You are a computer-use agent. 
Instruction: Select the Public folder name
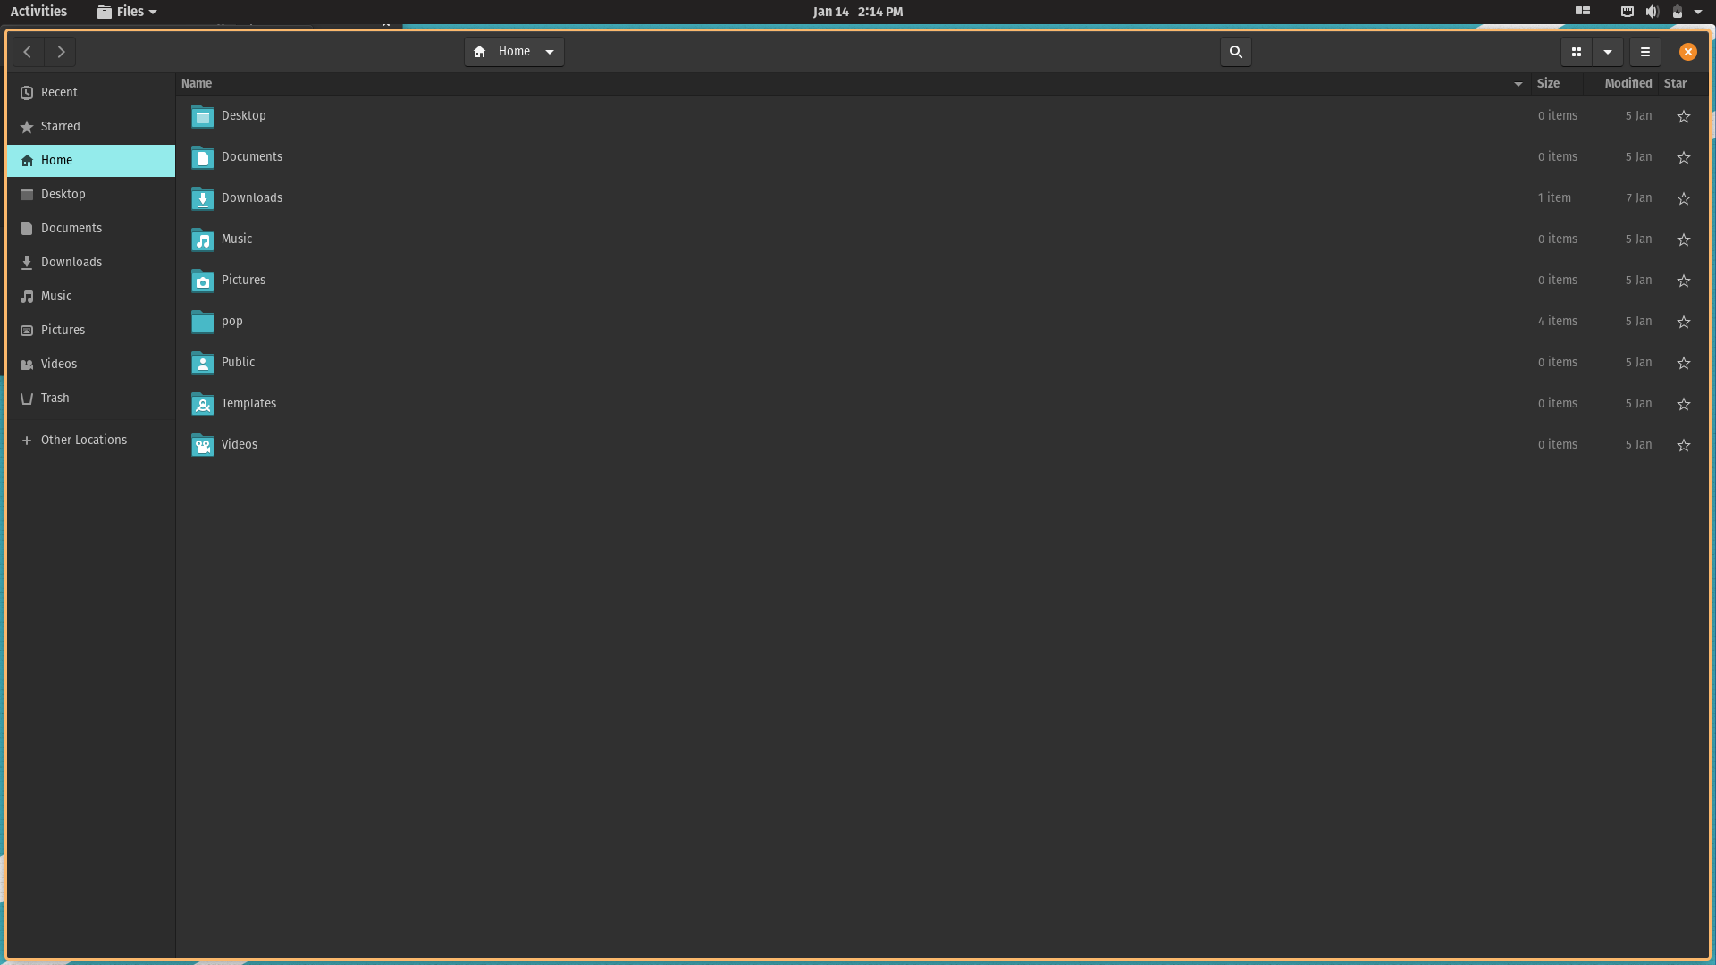coord(238,363)
